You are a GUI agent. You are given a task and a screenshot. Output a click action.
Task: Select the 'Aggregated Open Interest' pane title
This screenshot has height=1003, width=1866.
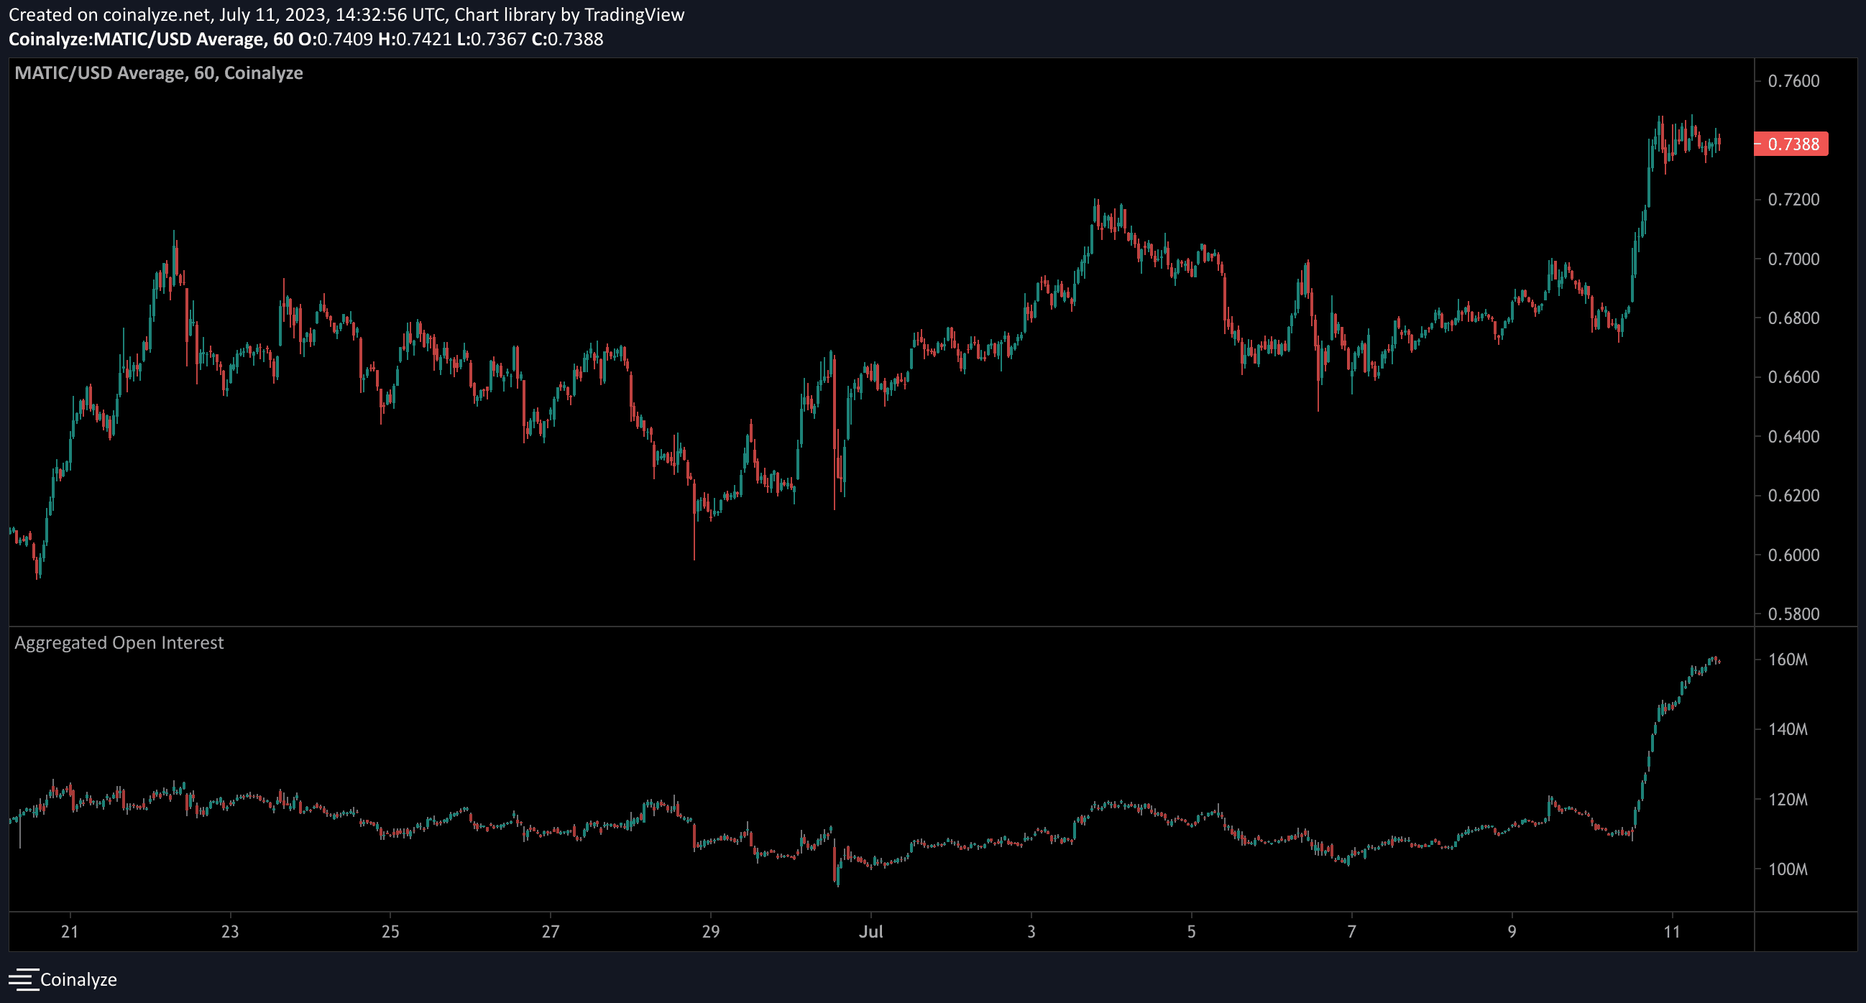[x=119, y=643]
